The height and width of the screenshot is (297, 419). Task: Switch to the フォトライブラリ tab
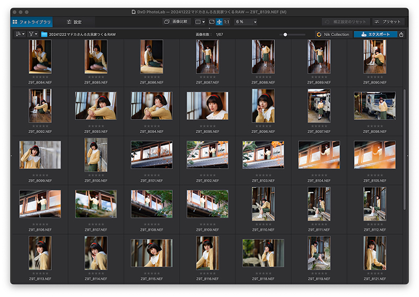31,22
